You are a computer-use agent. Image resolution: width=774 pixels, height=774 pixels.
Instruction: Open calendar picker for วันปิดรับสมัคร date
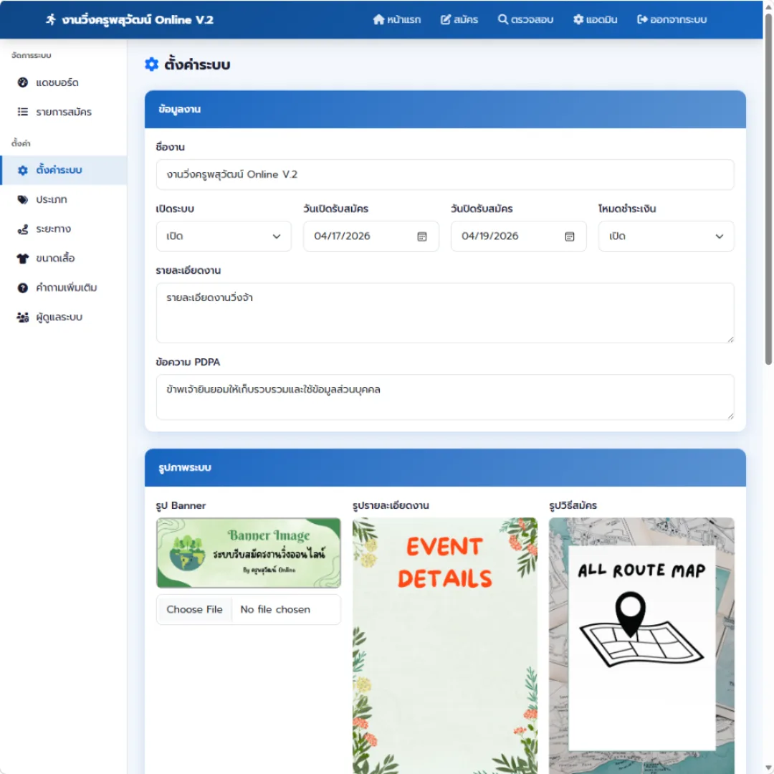570,236
